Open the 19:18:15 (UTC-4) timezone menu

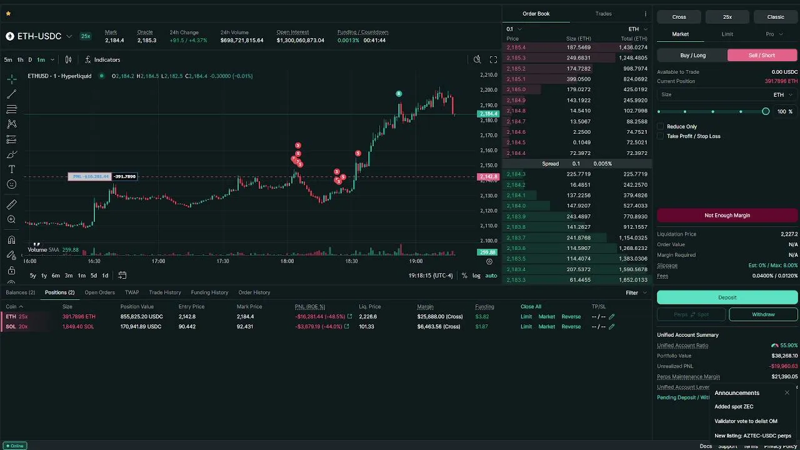[x=431, y=276]
